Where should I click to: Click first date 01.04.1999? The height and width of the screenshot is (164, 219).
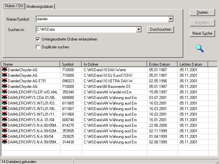click(158, 137)
